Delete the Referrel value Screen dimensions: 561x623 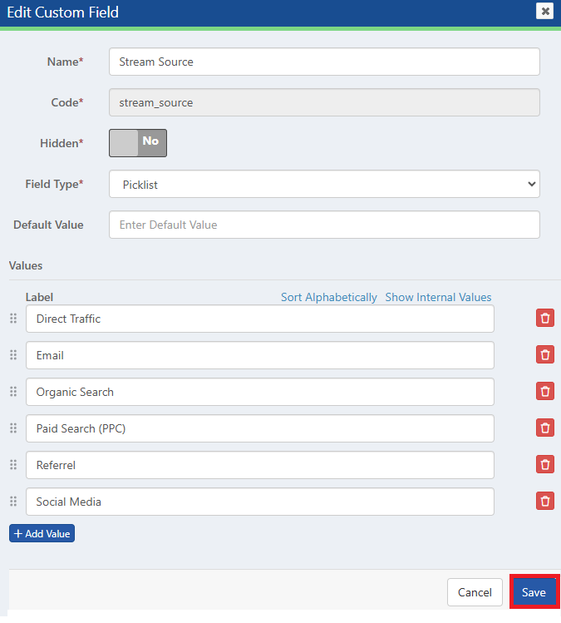tap(544, 464)
